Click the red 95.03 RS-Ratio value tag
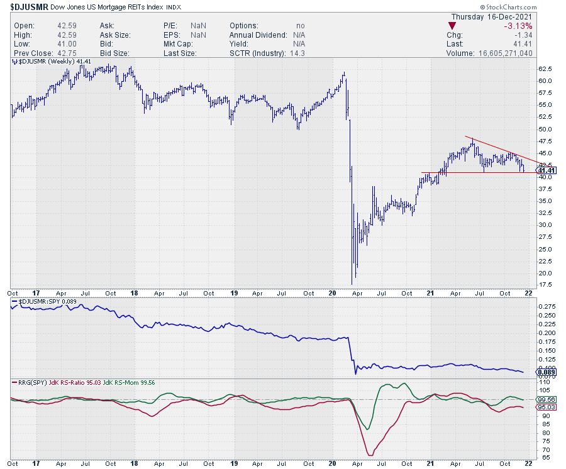Image resolution: width=566 pixels, height=469 pixels. [545, 407]
